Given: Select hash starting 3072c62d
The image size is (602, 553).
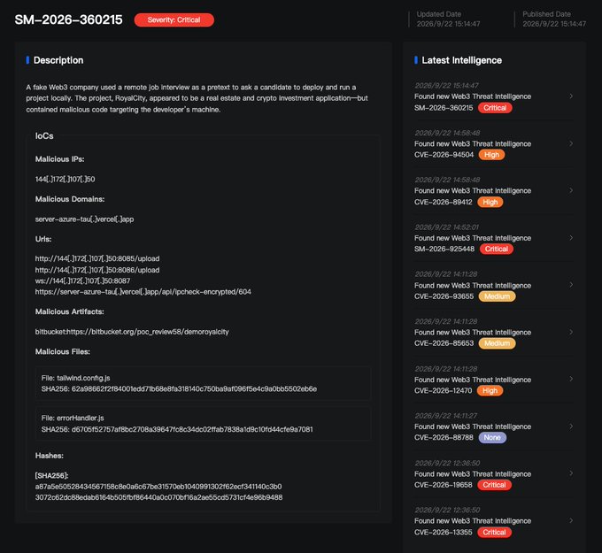Looking at the screenshot, I should [x=158, y=497].
